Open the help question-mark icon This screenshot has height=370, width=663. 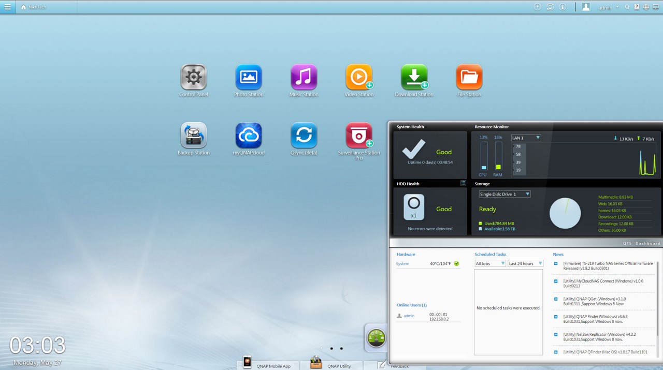tap(637, 7)
